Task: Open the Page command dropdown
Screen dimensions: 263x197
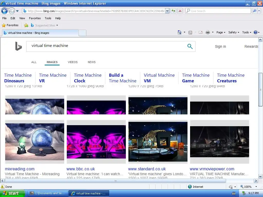Action: [221, 32]
